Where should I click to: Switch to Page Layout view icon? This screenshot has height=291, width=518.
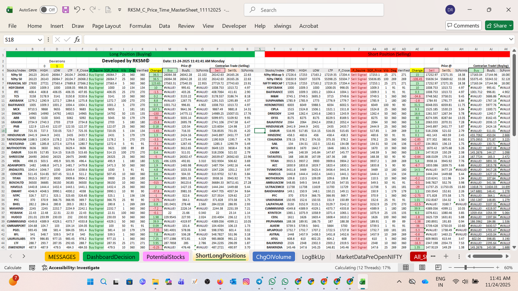click(422, 268)
